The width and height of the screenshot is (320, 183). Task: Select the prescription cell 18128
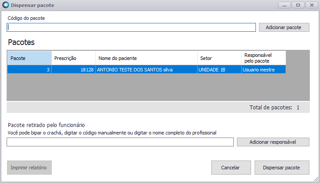pos(74,70)
